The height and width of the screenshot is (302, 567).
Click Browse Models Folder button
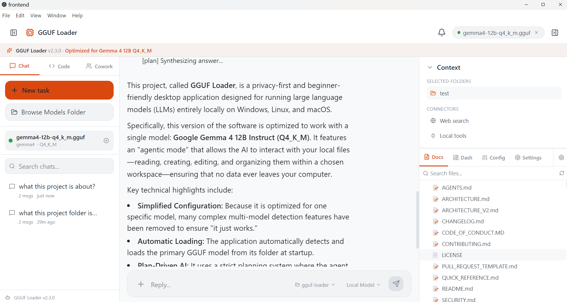59,112
